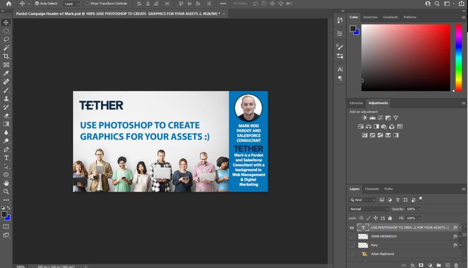The height and width of the screenshot is (268, 468).
Task: Select the Eraser tool
Action: tap(6, 116)
